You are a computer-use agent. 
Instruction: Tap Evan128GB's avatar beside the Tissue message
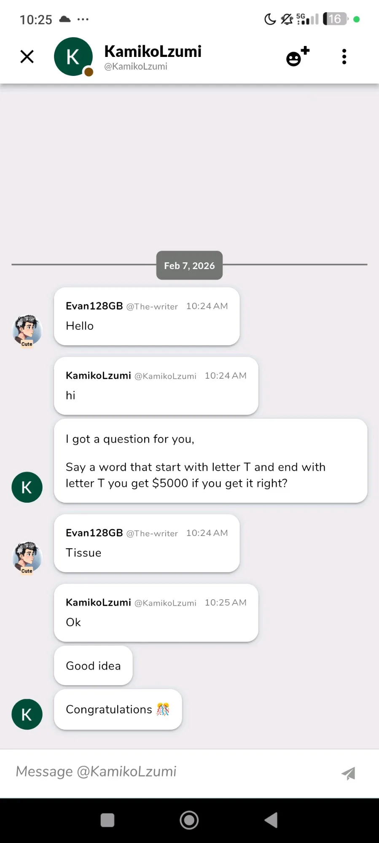(27, 557)
